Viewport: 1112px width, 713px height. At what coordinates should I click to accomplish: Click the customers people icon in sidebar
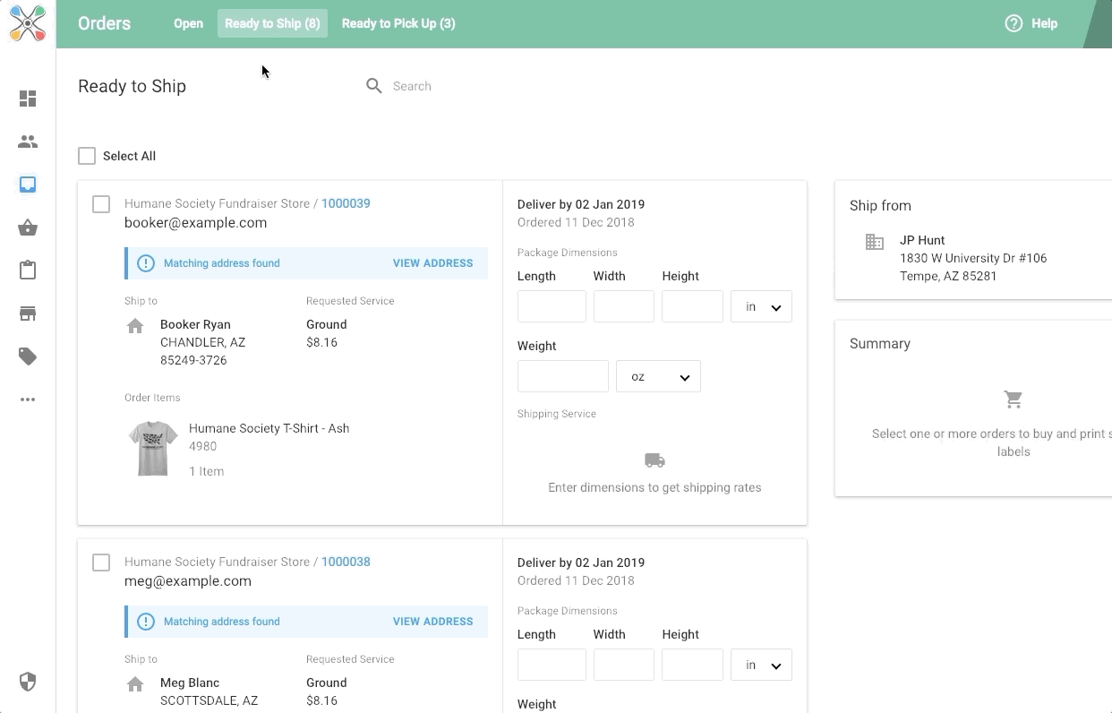point(28,142)
